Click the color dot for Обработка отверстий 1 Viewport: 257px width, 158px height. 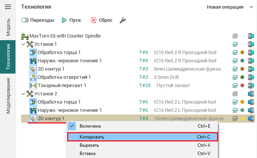coord(242,77)
